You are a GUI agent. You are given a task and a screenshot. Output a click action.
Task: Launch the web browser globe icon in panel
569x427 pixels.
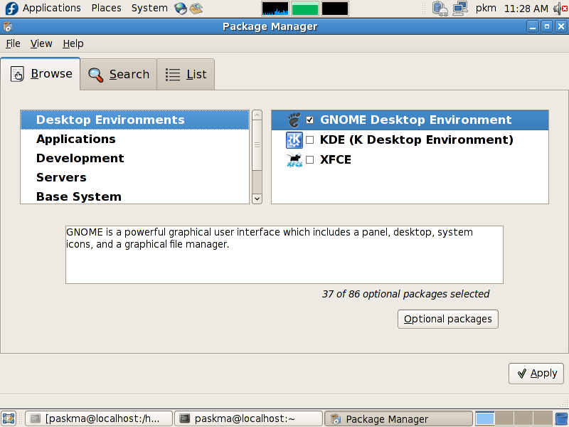pos(181,9)
